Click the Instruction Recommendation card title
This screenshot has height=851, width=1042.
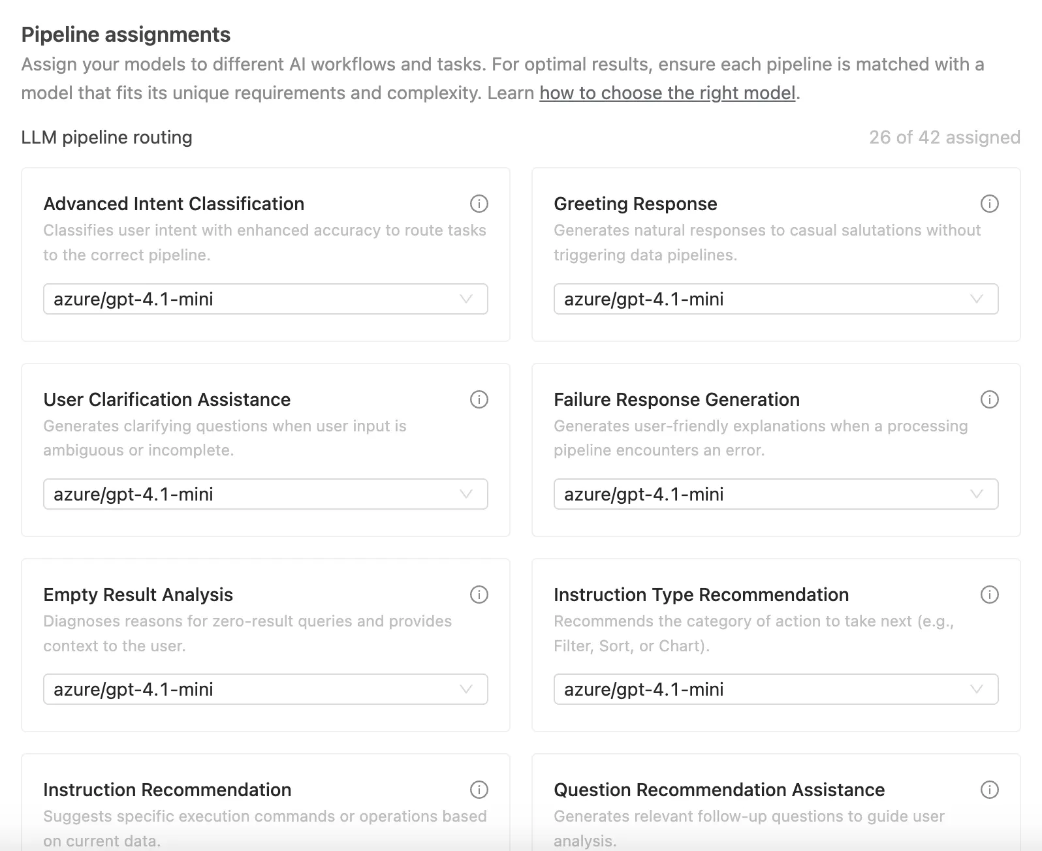pos(167,790)
